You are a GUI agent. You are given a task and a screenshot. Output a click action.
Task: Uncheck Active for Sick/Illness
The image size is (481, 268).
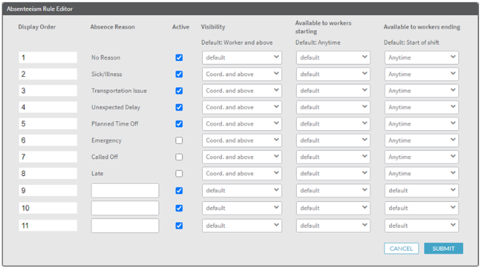pos(179,74)
